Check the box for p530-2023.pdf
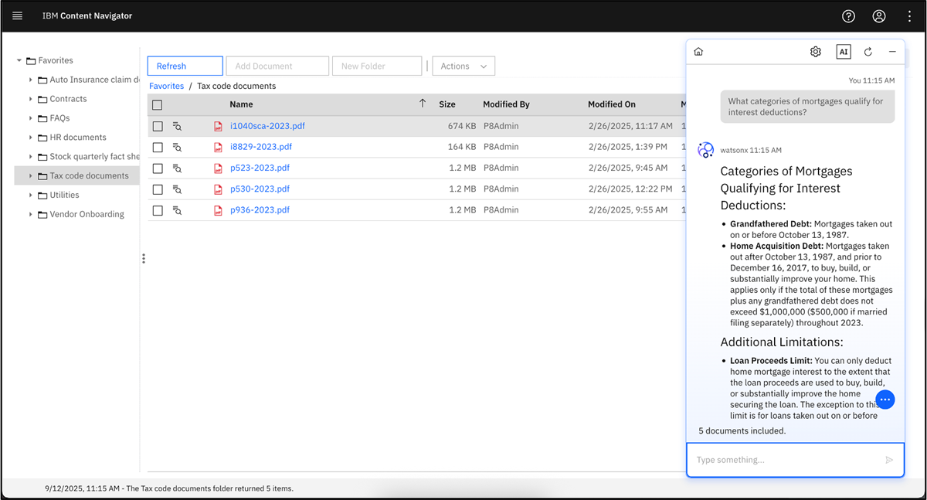The image size is (927, 500). pyautogui.click(x=158, y=189)
